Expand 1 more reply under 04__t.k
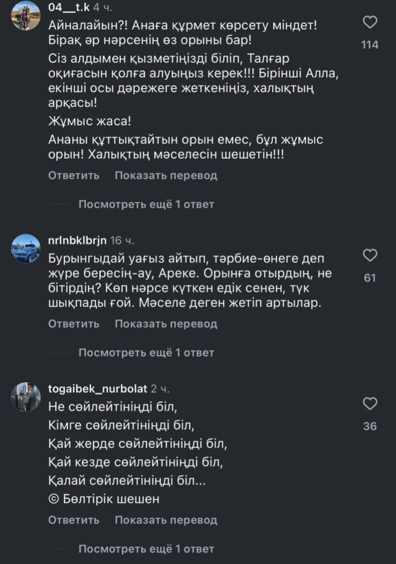The width and height of the screenshot is (396, 564). click(146, 204)
